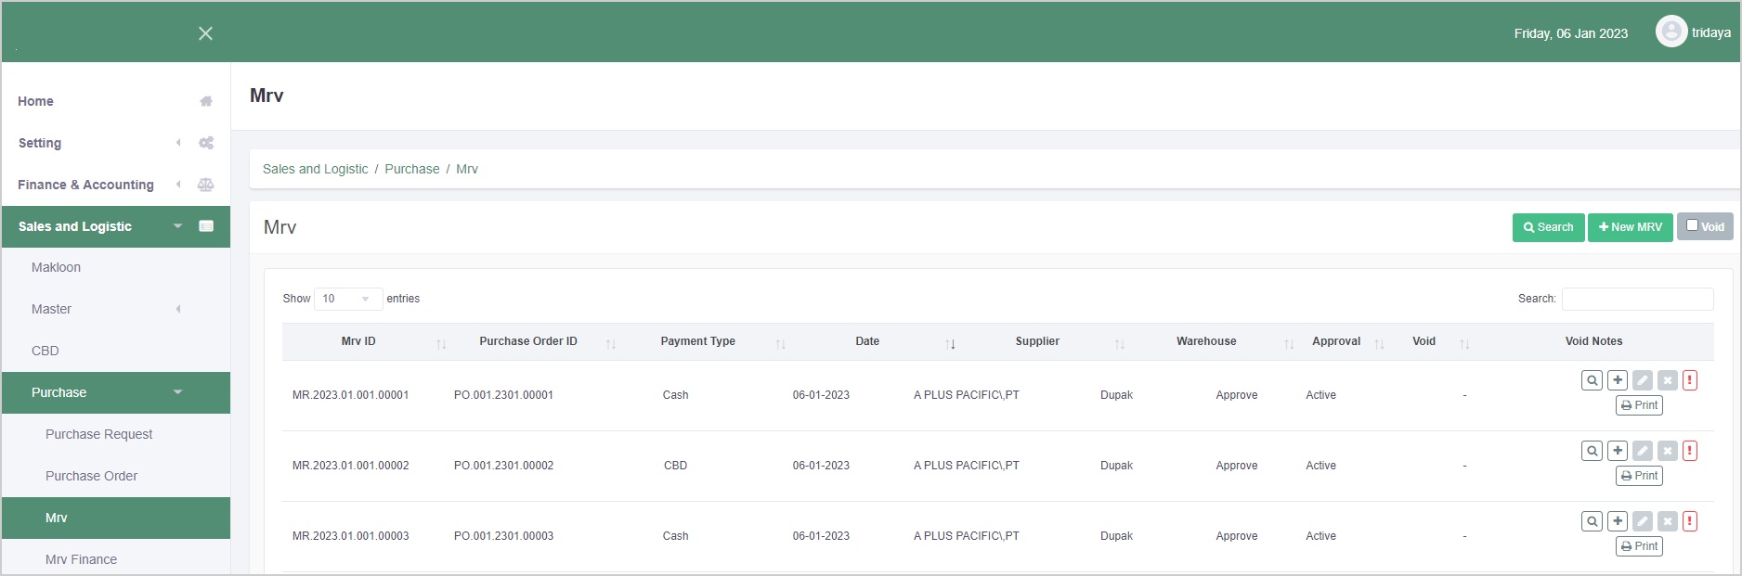Image resolution: width=1742 pixels, height=576 pixels.
Task: Click the pencil edit icon for MR.2023.01.001.00001
Action: pos(1643,380)
